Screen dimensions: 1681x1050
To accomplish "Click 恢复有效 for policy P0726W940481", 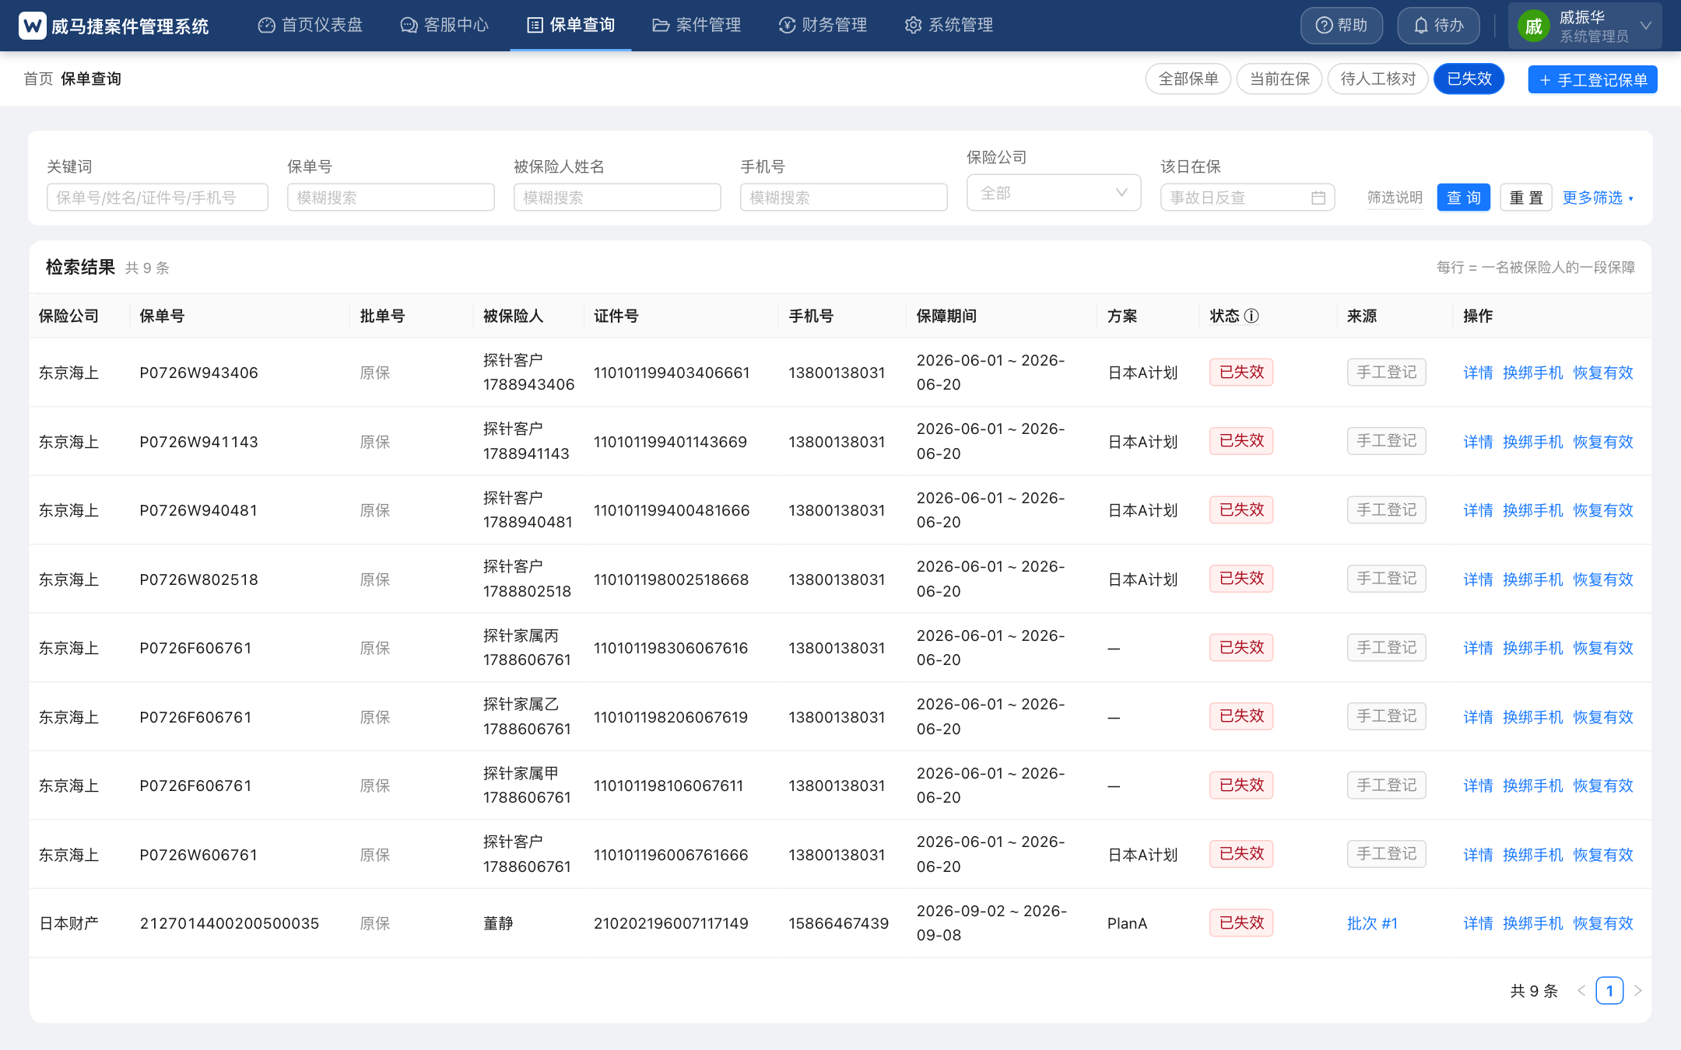I will [x=1603, y=510].
